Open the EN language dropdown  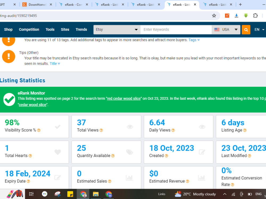[259, 30]
